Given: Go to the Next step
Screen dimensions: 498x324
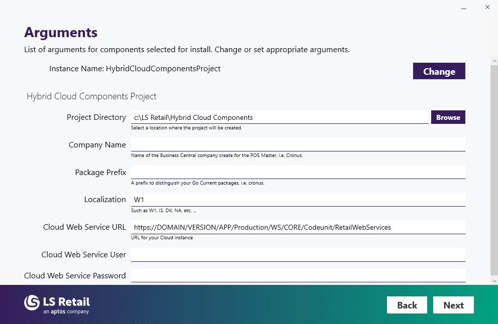Looking at the screenshot, I should point(453,305).
